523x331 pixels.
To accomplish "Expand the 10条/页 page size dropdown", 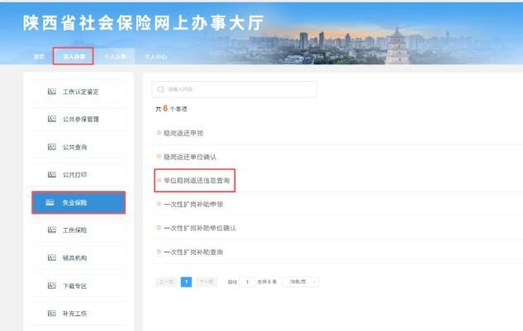I will click(x=300, y=282).
